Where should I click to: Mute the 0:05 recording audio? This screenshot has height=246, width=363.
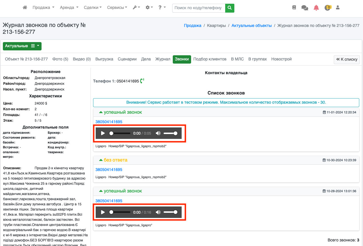point(158,133)
